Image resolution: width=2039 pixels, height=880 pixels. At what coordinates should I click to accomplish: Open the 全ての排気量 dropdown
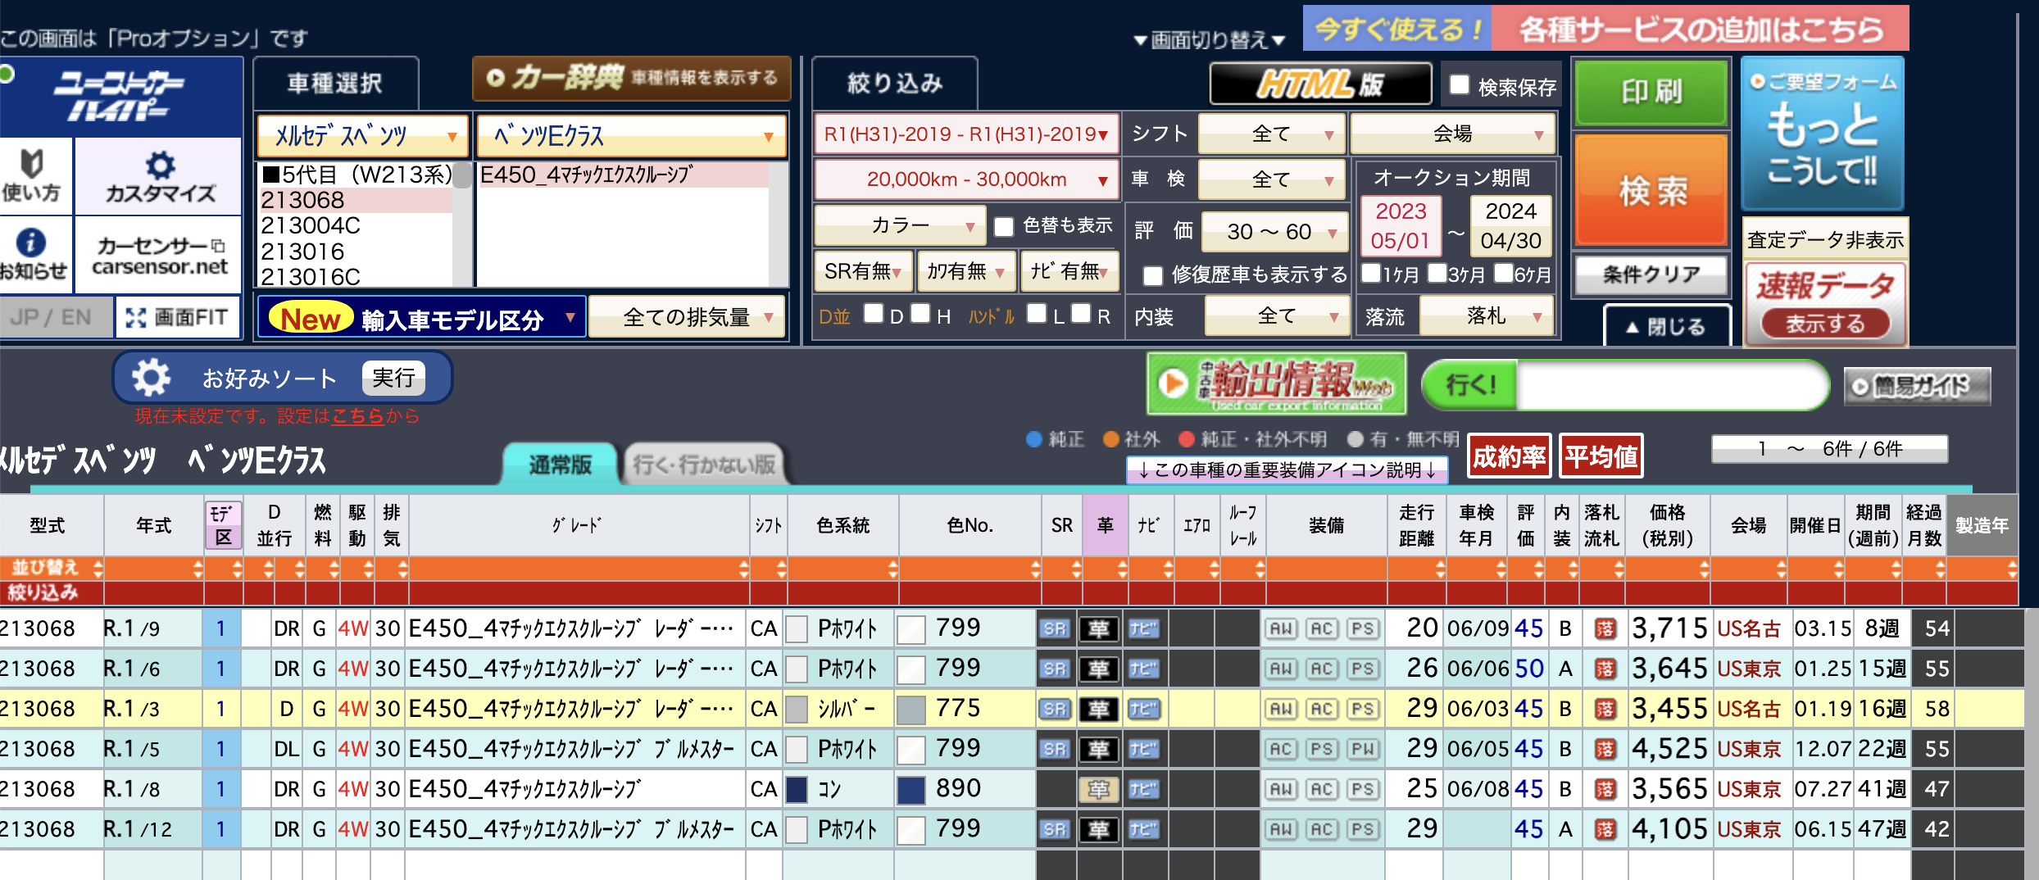(687, 317)
